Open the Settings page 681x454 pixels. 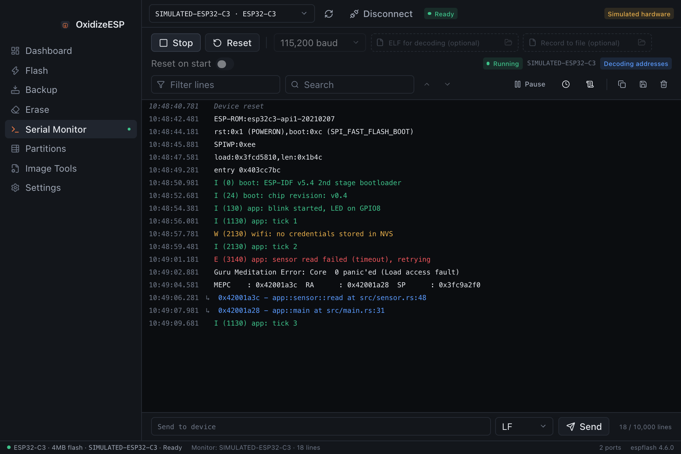click(x=71, y=188)
